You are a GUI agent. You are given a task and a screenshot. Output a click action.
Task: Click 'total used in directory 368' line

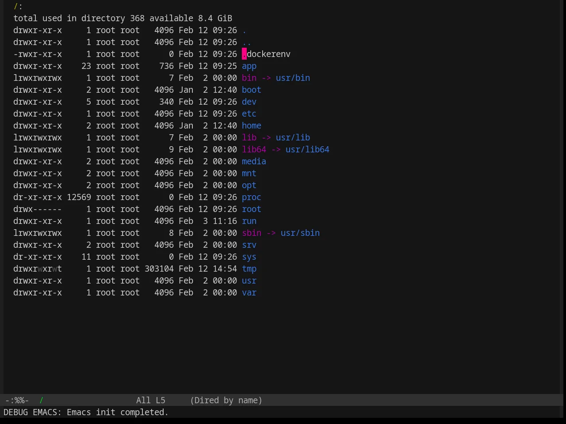[x=79, y=19]
